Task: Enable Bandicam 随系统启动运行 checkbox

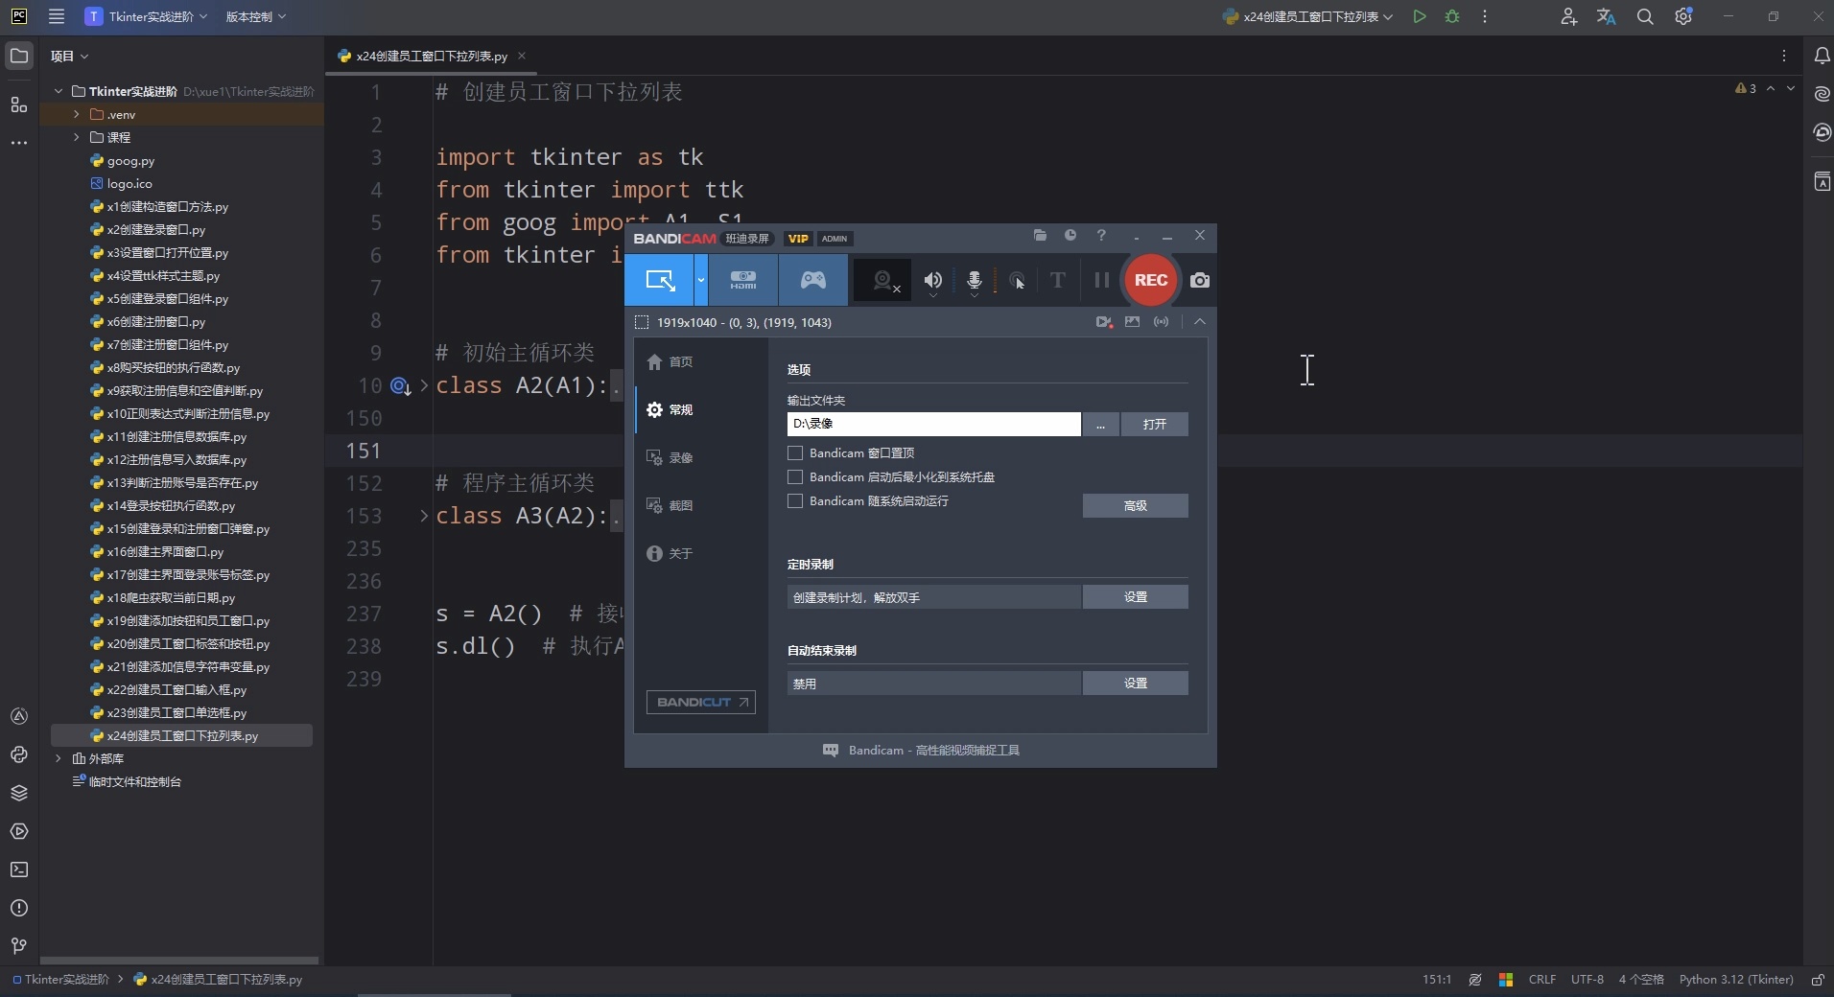Action: pos(795,500)
